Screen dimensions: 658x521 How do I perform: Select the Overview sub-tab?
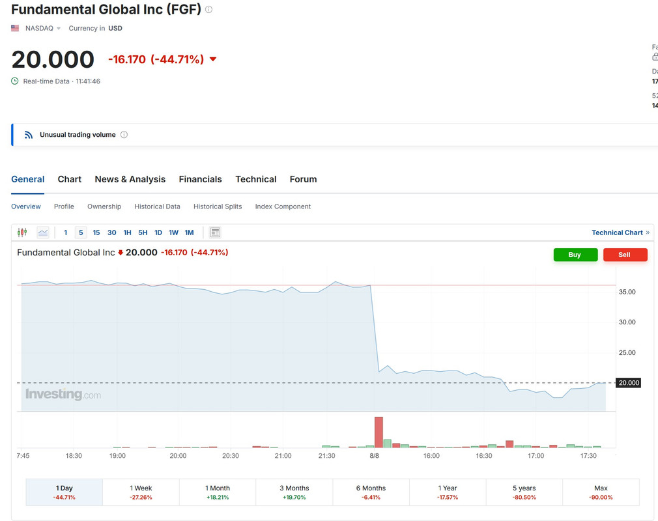click(x=26, y=206)
